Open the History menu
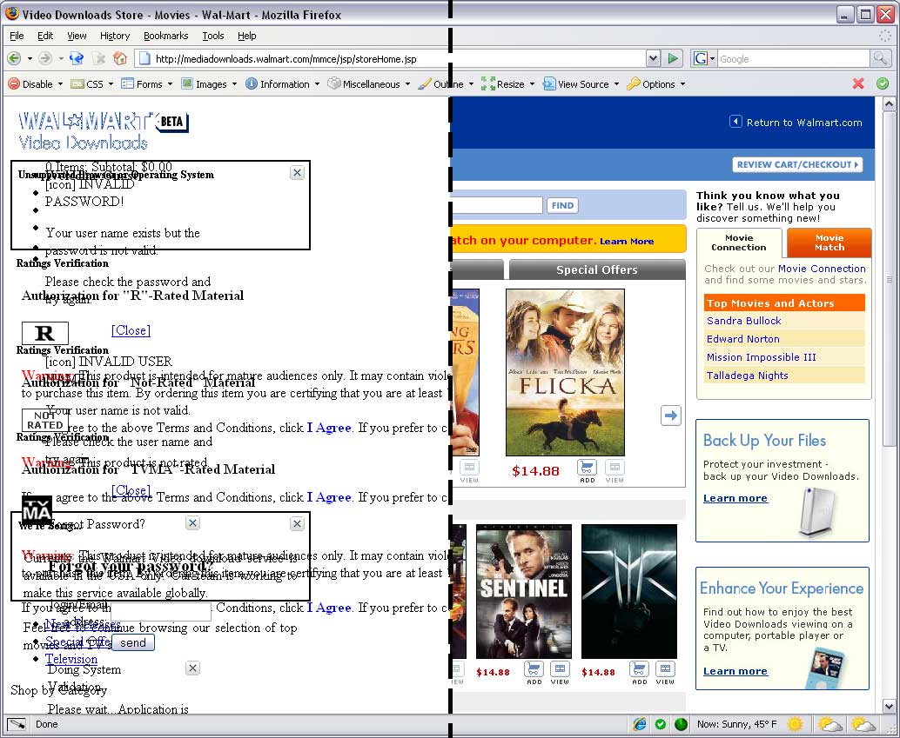Screen dimensions: 900x738 115,36
